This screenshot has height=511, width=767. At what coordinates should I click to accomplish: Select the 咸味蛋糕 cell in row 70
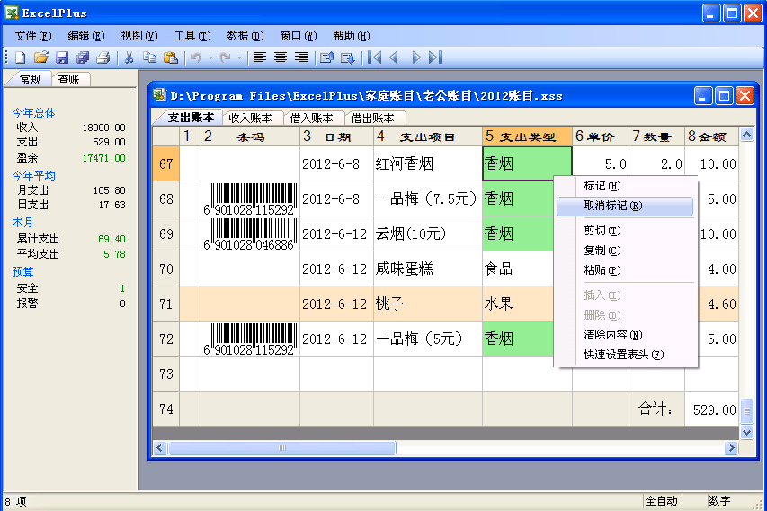coord(426,269)
